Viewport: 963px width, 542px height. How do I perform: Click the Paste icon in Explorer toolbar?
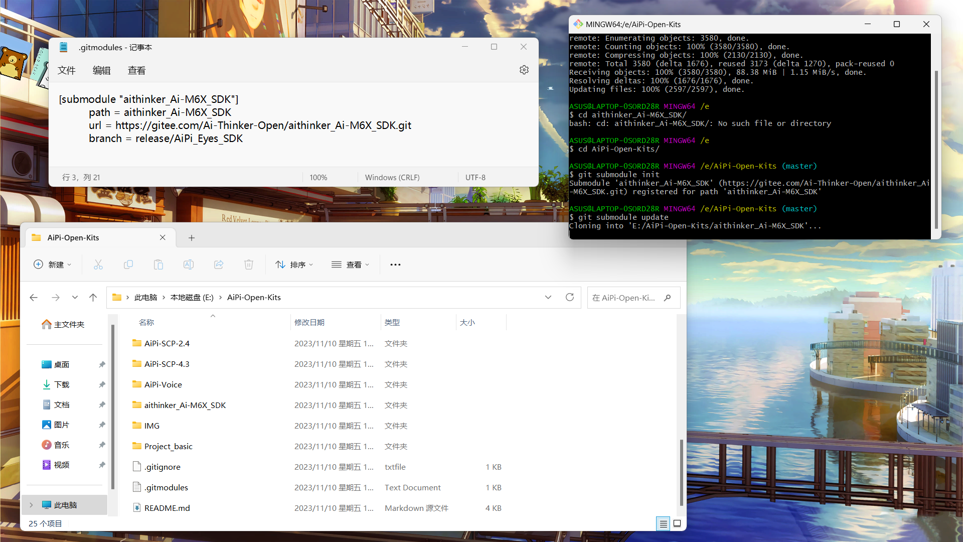pyautogui.click(x=158, y=264)
